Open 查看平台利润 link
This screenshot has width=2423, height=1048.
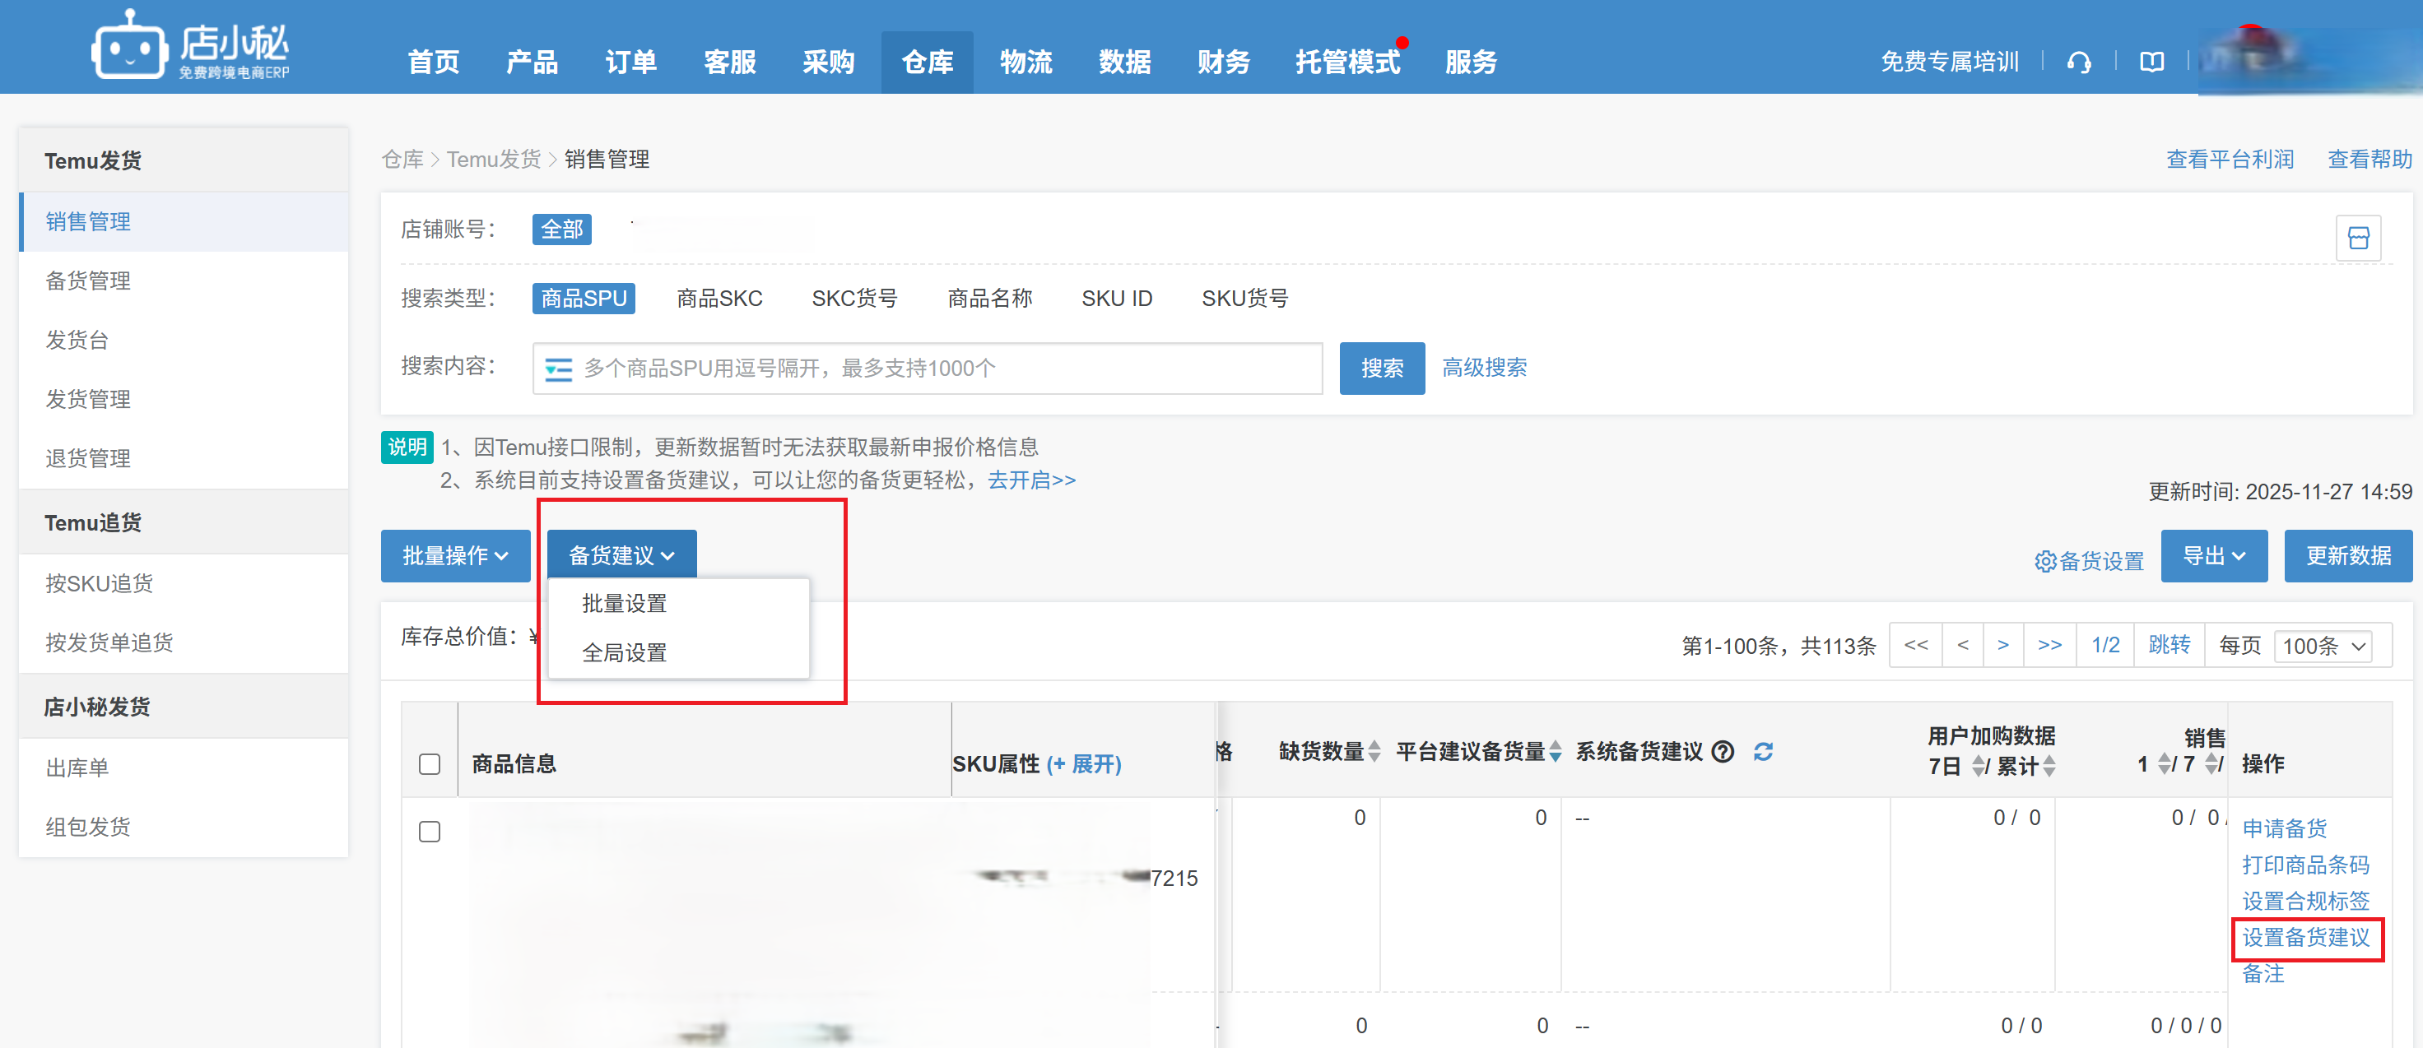tap(2231, 159)
